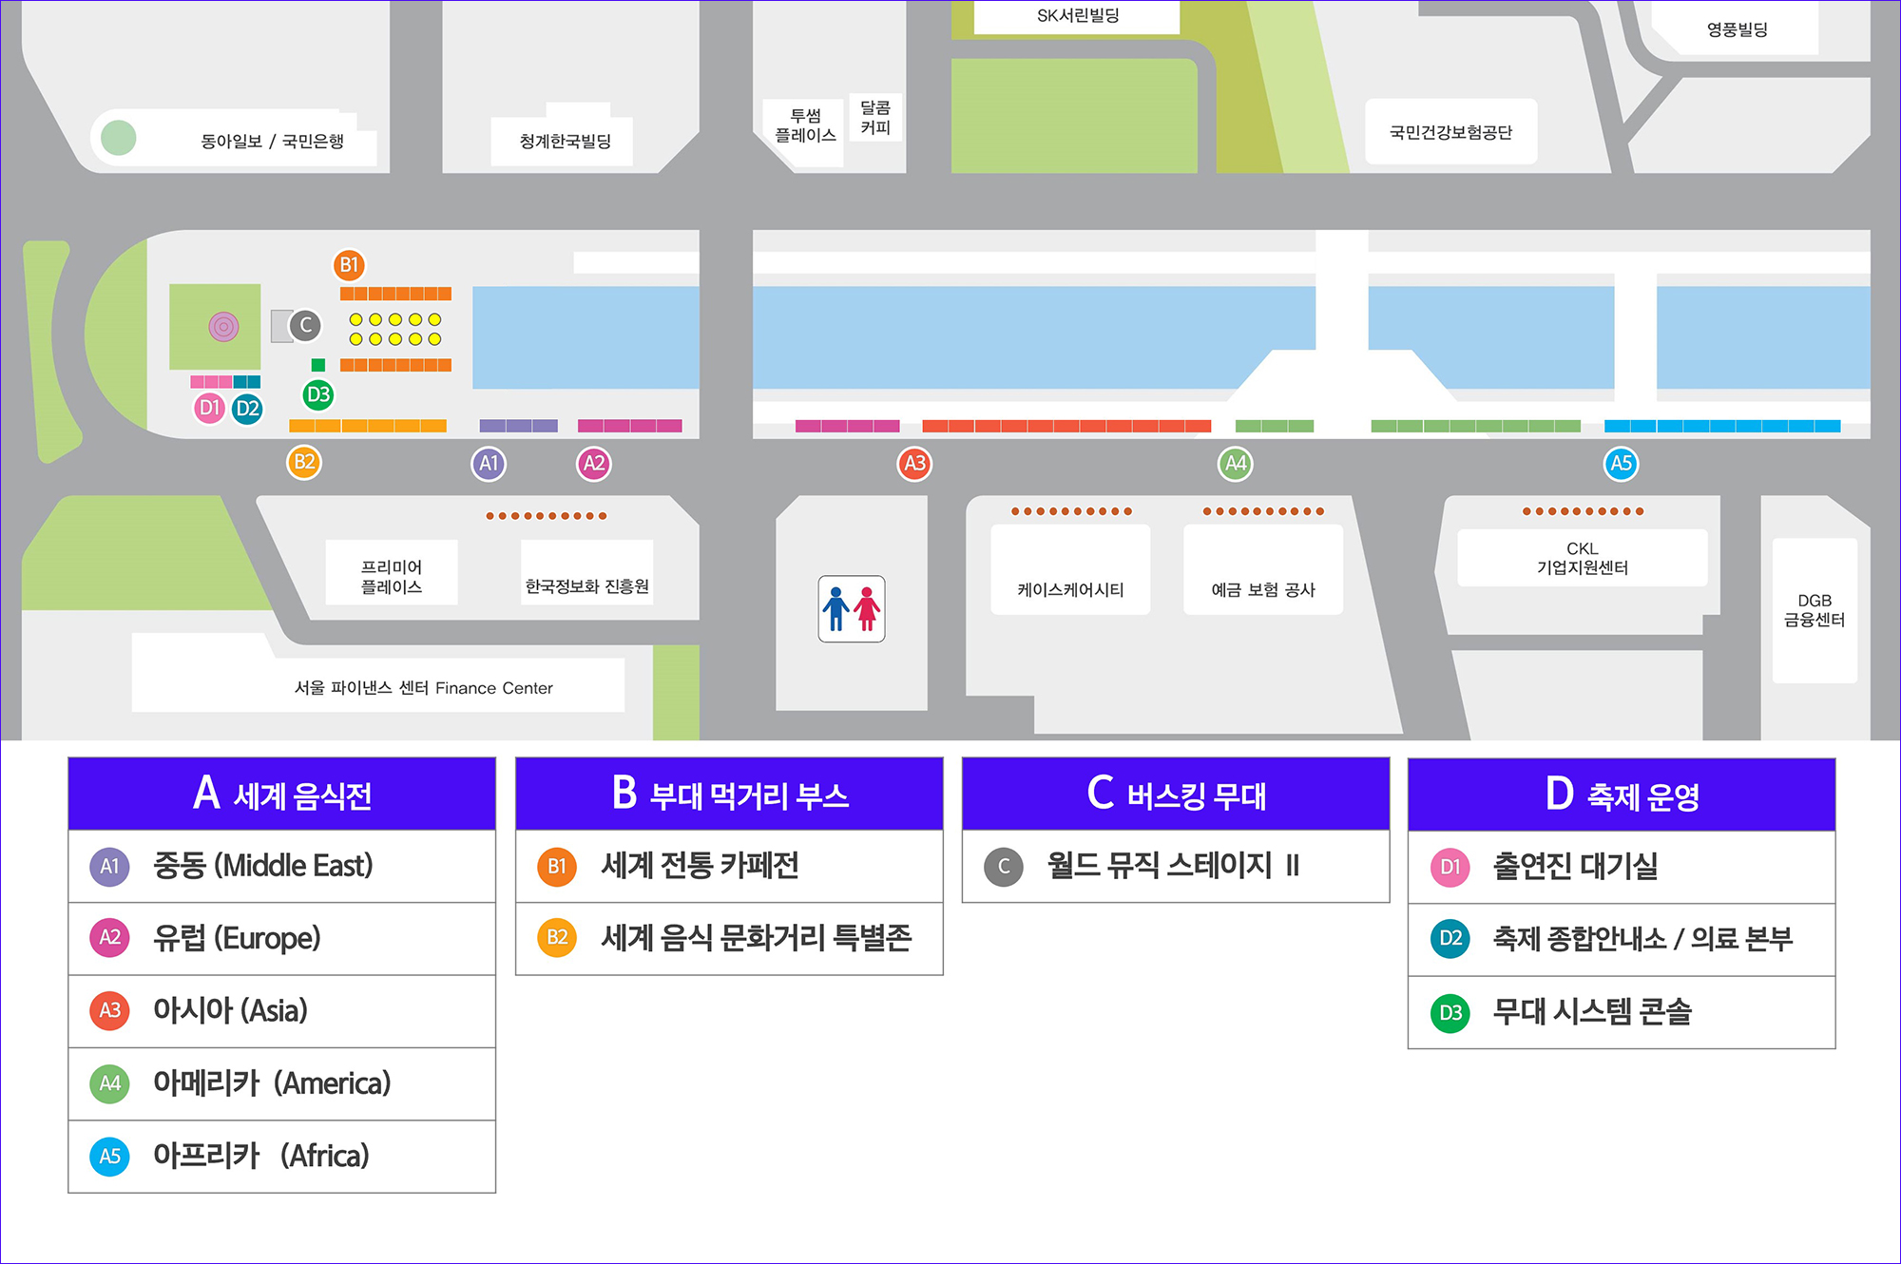Select the teal D2 map marker
The image size is (1901, 1264).
(x=247, y=410)
